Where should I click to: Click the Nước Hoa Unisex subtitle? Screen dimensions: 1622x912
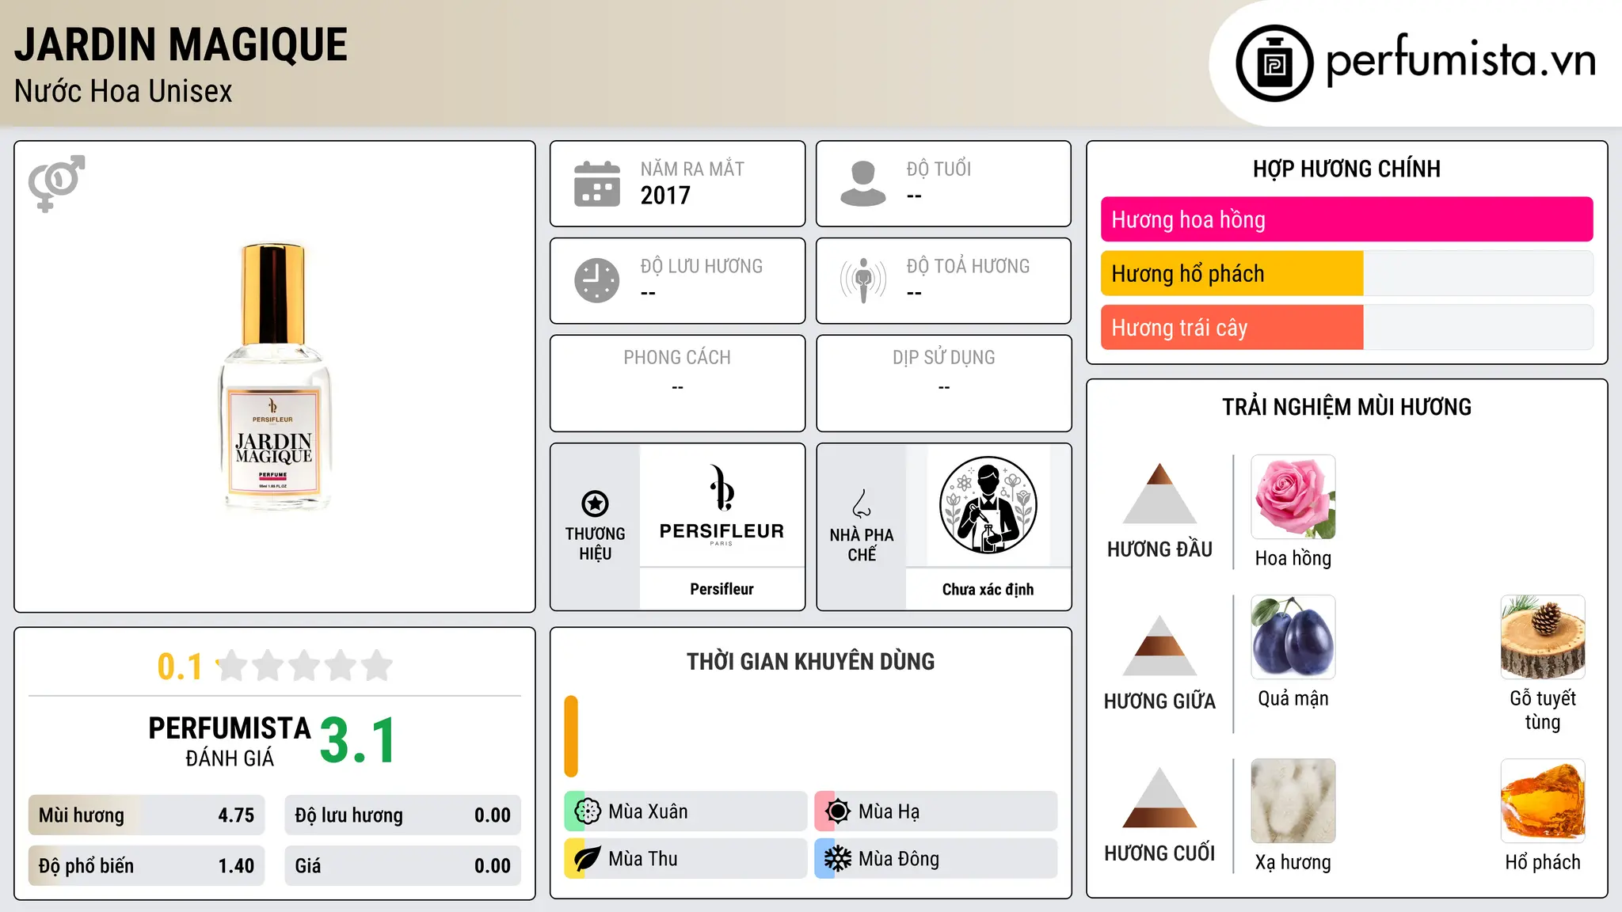click(x=124, y=92)
